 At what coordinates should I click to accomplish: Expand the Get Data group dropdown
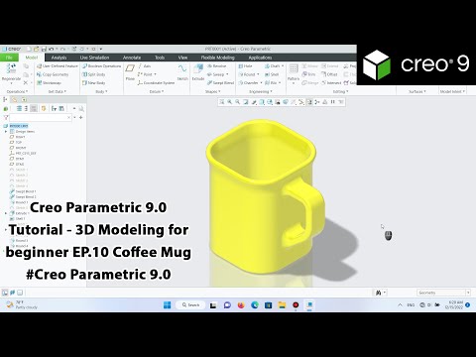(58, 91)
